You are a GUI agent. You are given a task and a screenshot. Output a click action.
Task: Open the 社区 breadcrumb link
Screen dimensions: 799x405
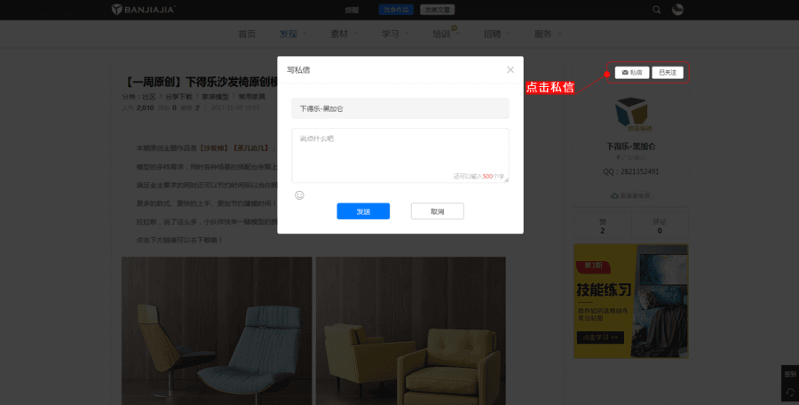[x=149, y=96]
